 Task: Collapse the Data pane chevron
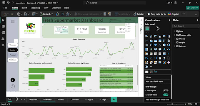pyautogui.click(x=198, y=20)
